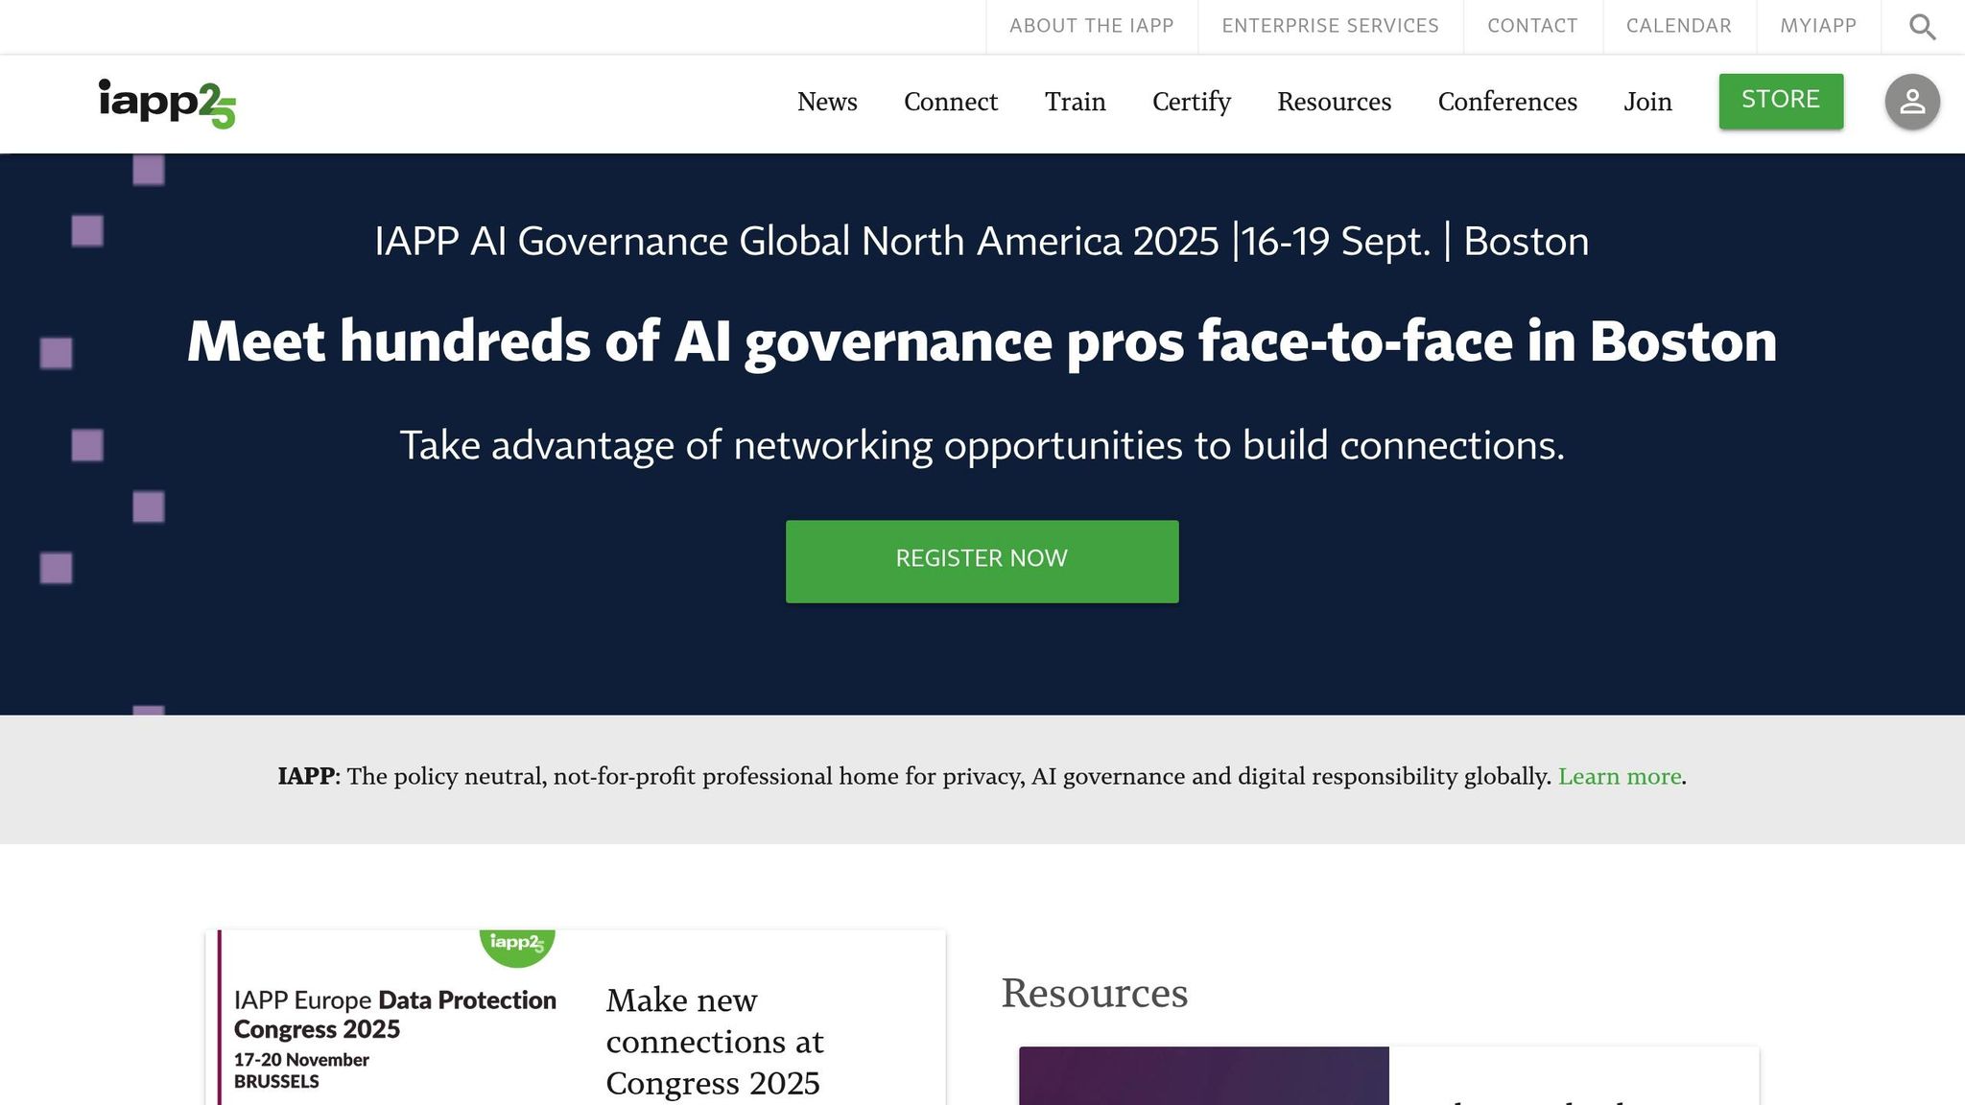Expand the Resources navigation menu
The height and width of the screenshot is (1105, 1965).
[x=1334, y=102]
